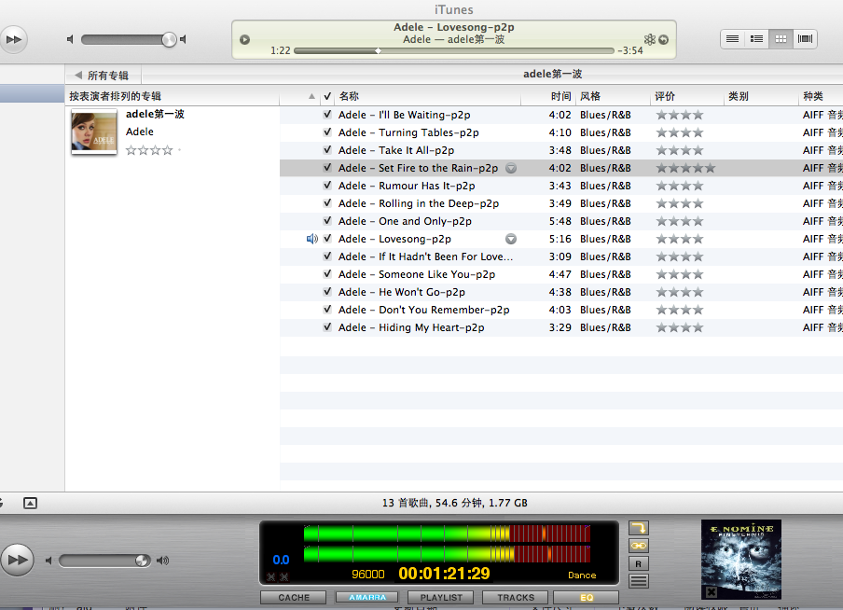Click the max-volume speaker icon in iTunes toolbar
Screen dimensions: 843x610
(184, 39)
